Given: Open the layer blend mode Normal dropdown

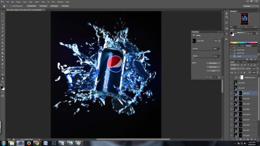Looking at the screenshot, I should click(x=237, y=69).
